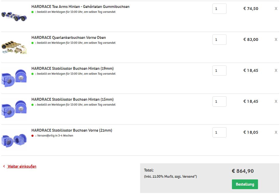The height and width of the screenshot is (194, 280).
Task: Remove HARDRACE Toe Arms Hinten from cart
Action: (x=276, y=9)
